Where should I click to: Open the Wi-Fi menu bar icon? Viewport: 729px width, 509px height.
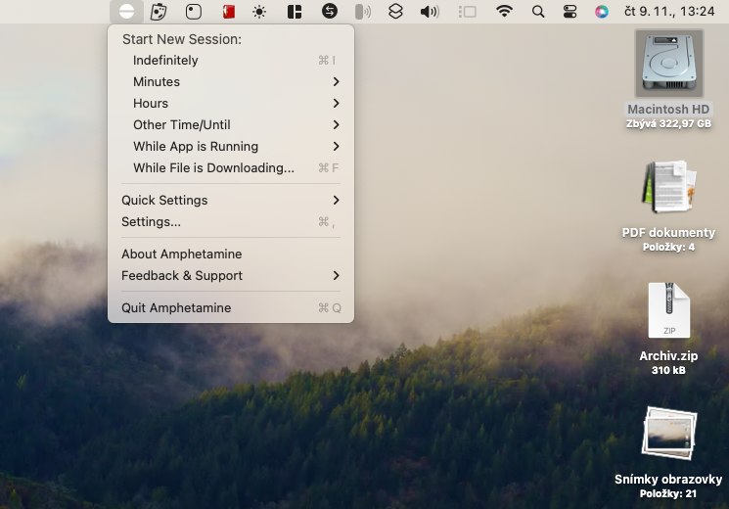point(505,11)
